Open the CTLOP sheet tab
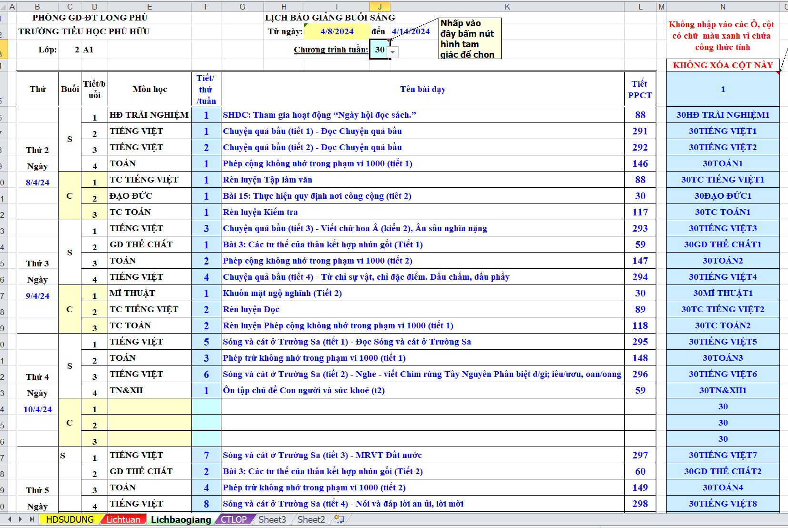 click(x=234, y=519)
